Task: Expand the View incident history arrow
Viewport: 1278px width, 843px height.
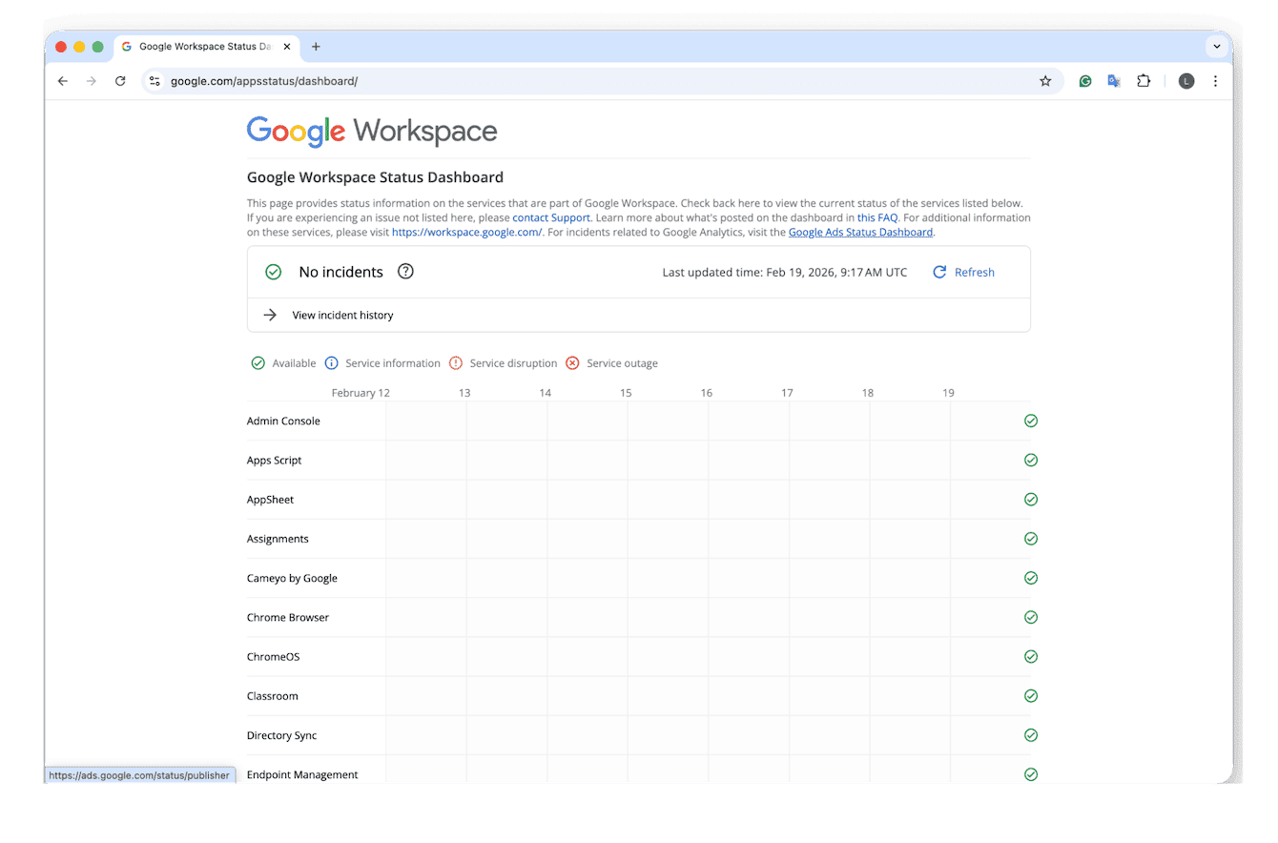Action: point(270,314)
